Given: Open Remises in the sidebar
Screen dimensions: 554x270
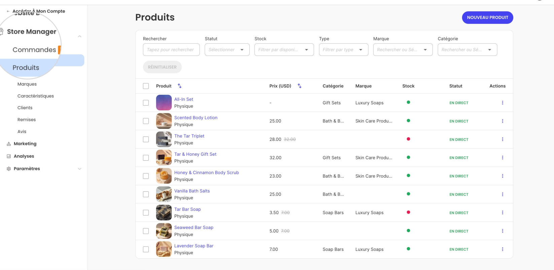Looking at the screenshot, I should coord(27,120).
